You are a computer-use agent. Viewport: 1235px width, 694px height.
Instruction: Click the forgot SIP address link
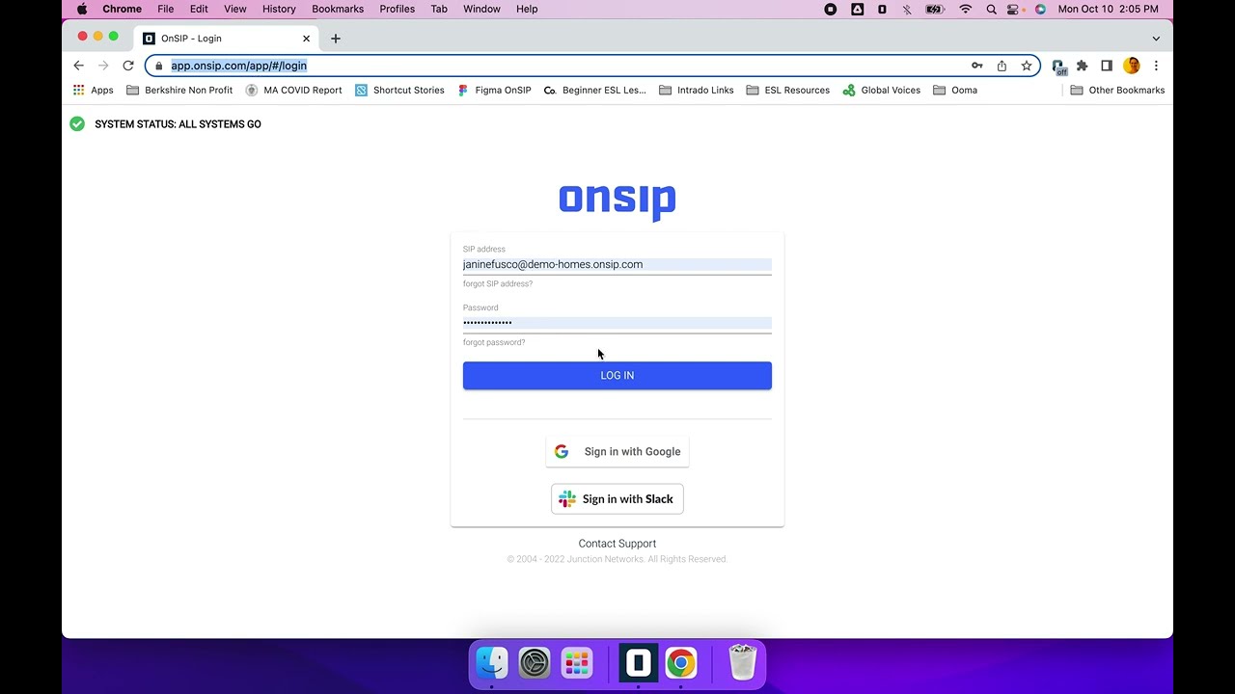point(498,284)
